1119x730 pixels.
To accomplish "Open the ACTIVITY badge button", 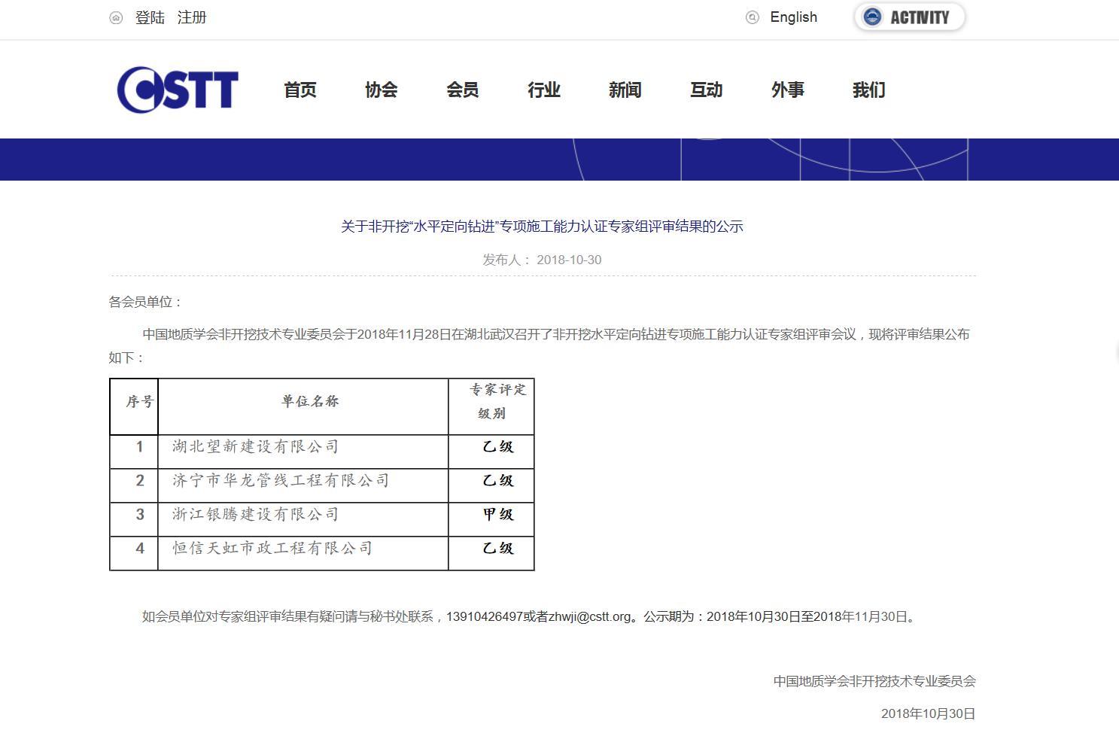I will click(909, 17).
